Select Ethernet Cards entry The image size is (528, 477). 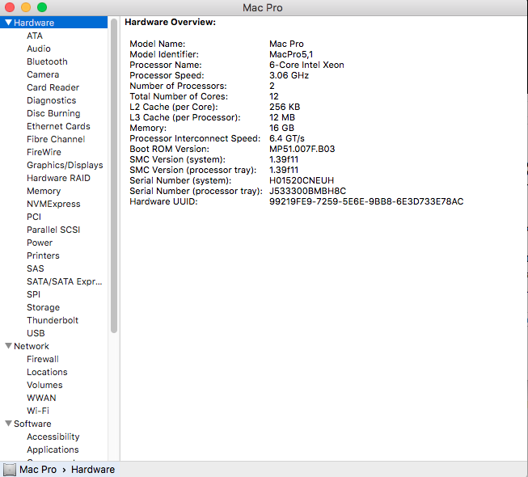click(58, 126)
